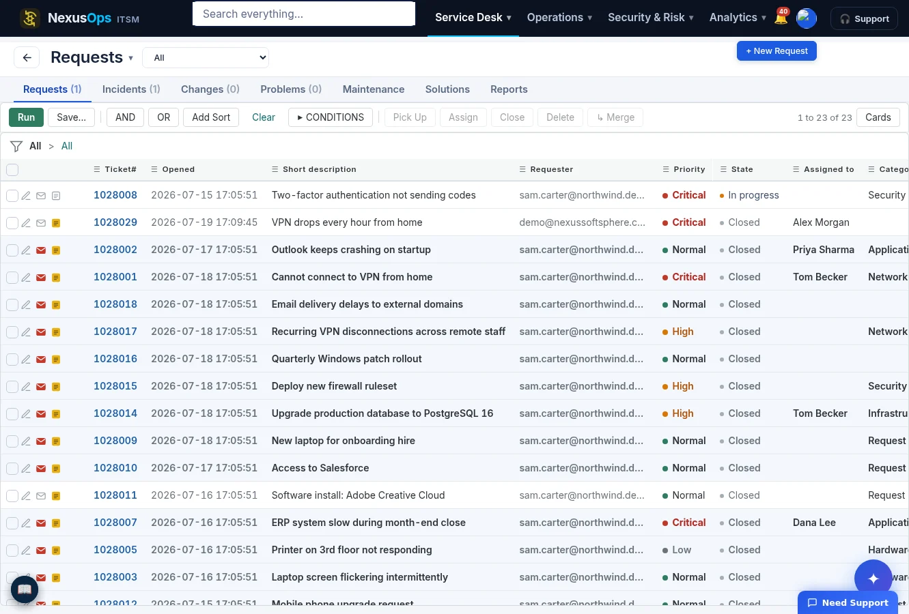The height and width of the screenshot is (614, 909).
Task: Click the New Request button
Action: pyautogui.click(x=777, y=51)
